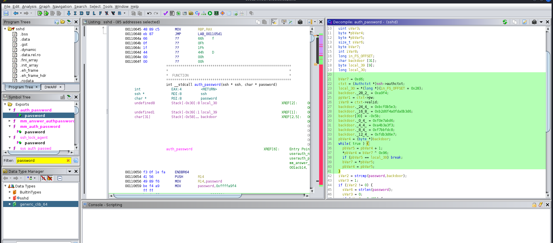This screenshot has width=553, height=243.
Task: Click the green Run script play icon
Action: click(x=210, y=13)
